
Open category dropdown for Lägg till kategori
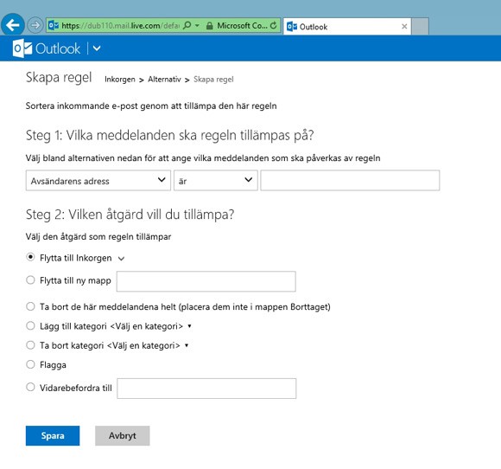click(189, 326)
